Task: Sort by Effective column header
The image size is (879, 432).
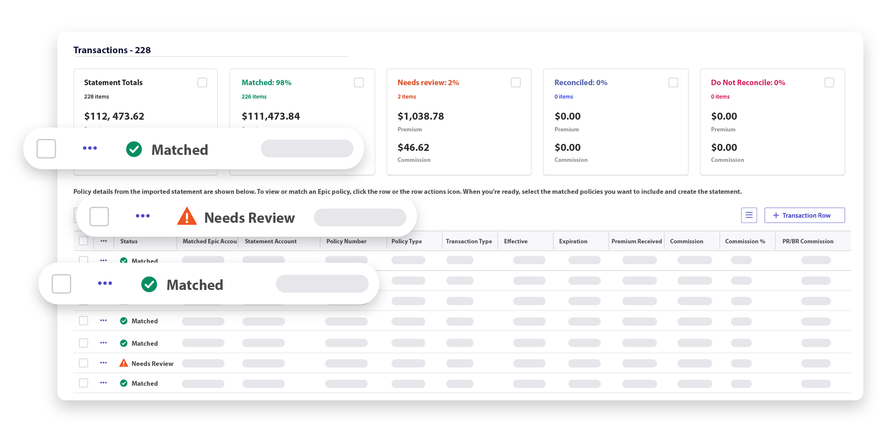Action: [x=516, y=241]
